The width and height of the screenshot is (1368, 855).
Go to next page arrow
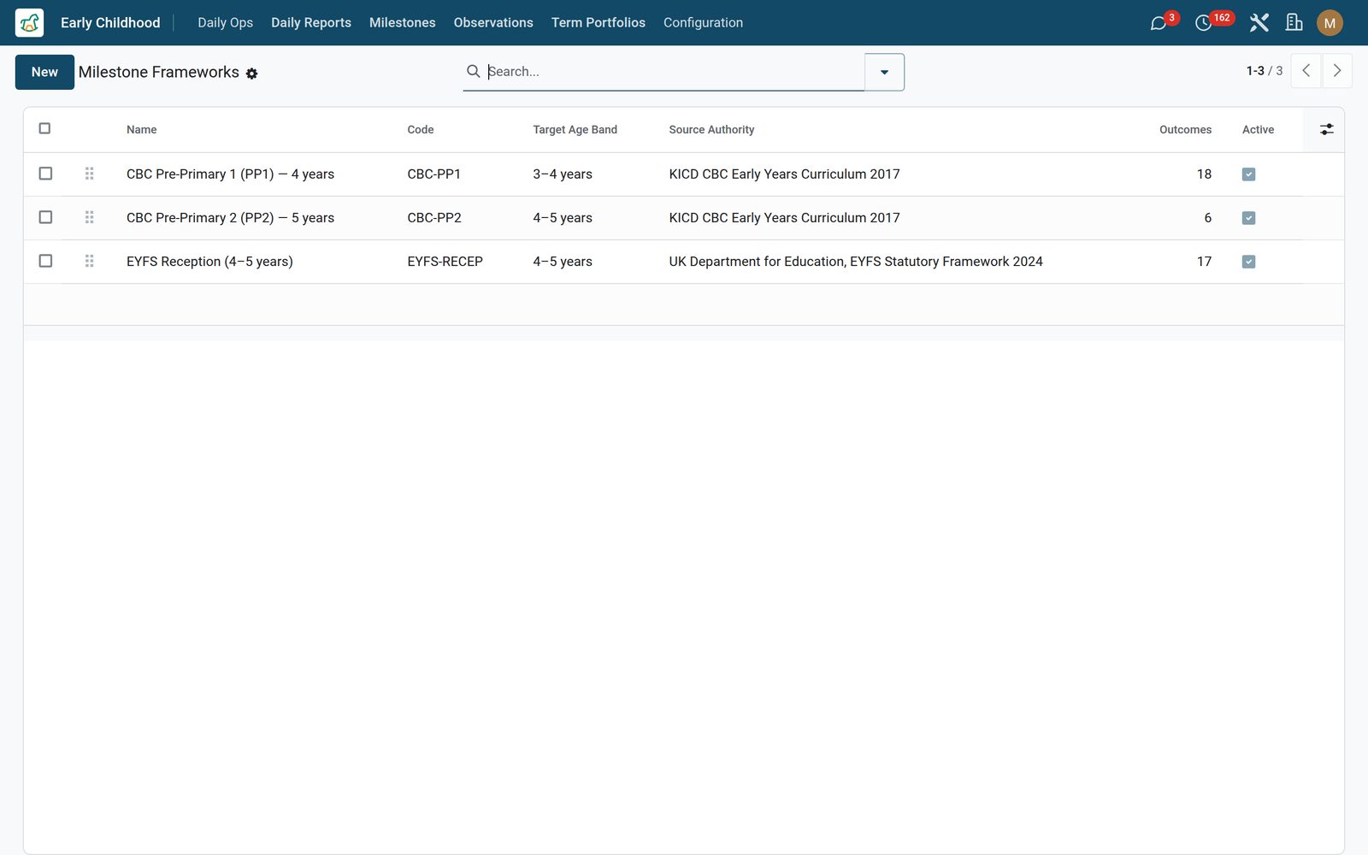pyautogui.click(x=1337, y=71)
